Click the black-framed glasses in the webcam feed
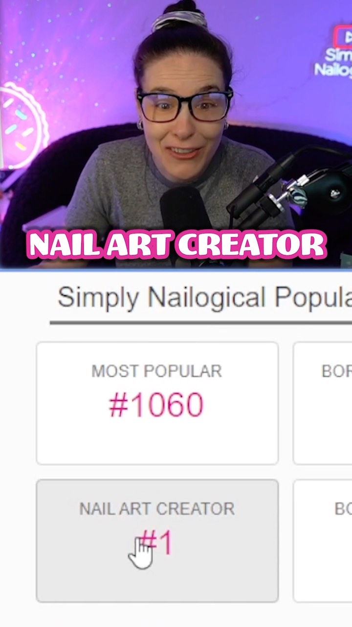 click(x=185, y=105)
